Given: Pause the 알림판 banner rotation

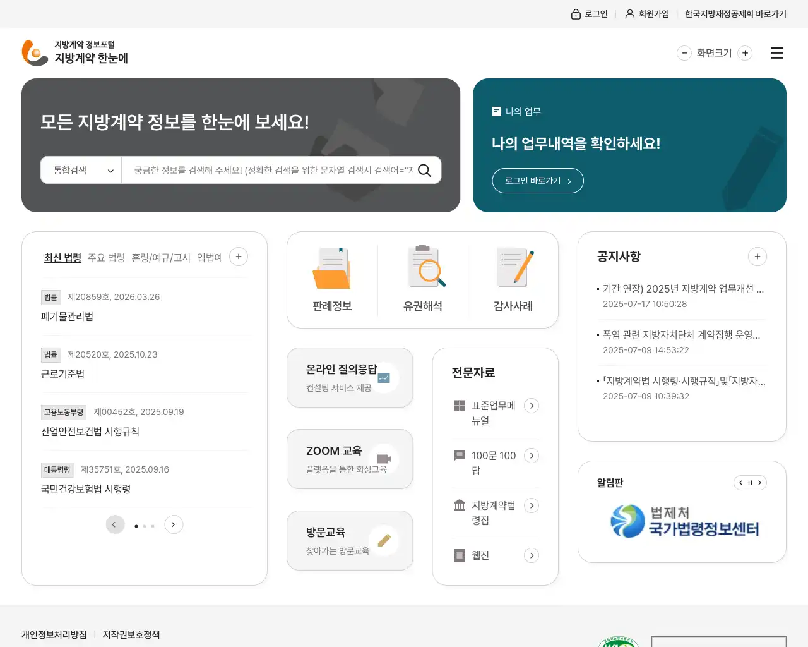Looking at the screenshot, I should 750,483.
